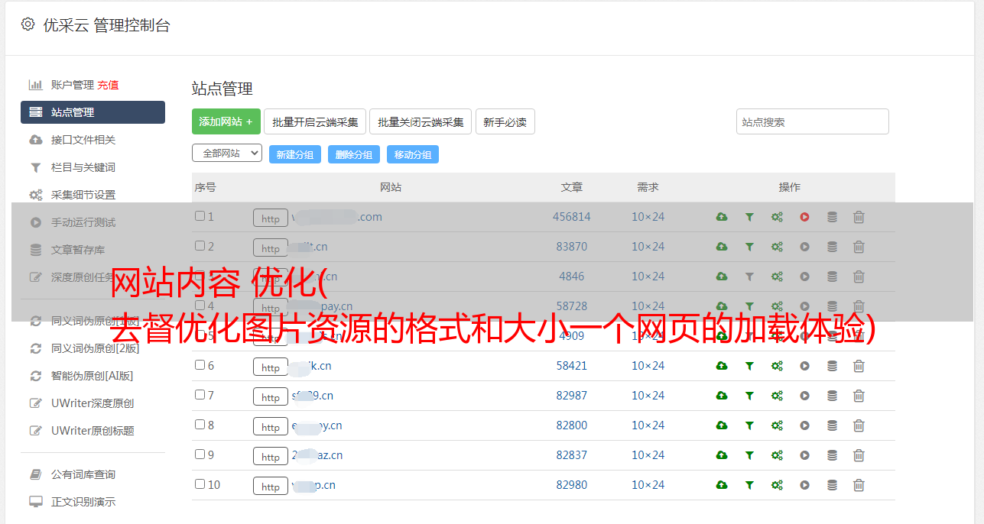Click the cloud upload icon in row 6
Screen dimensions: 984x524
click(722, 366)
